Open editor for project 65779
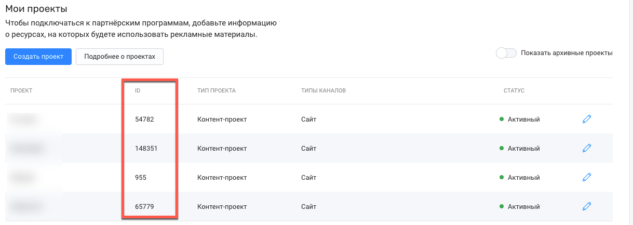Image resolution: width=633 pixels, height=225 pixels. click(x=587, y=206)
